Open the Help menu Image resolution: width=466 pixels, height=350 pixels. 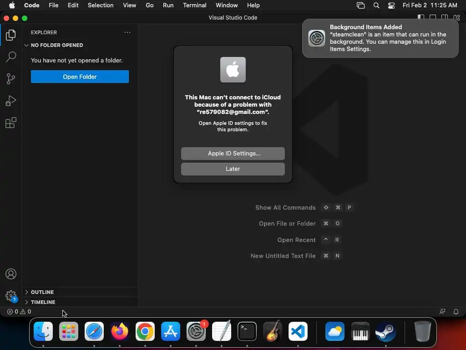[x=253, y=5]
